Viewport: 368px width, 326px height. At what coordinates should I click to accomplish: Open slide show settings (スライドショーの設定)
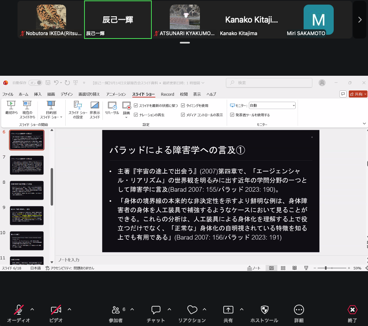tap(78, 110)
